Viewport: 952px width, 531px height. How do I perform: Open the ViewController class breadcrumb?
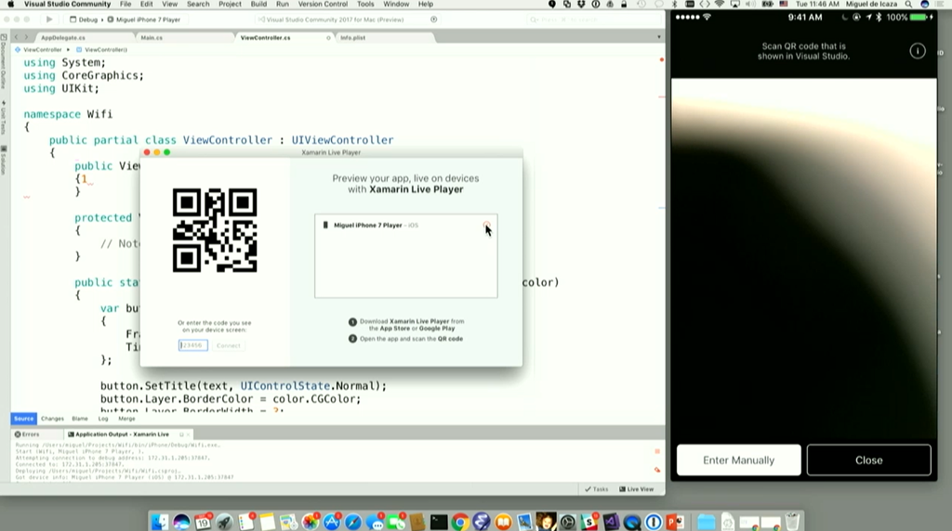[38, 50]
